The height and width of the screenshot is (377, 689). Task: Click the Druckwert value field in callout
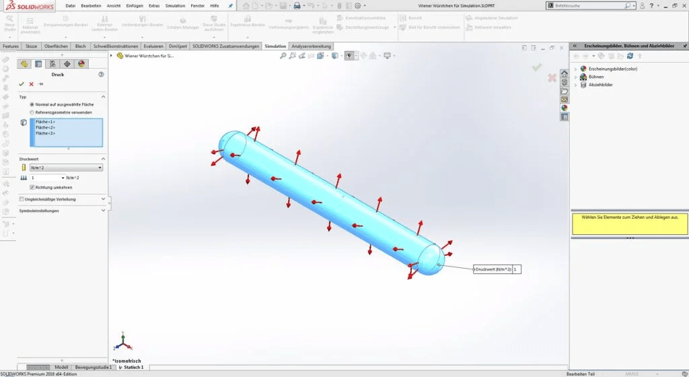point(517,269)
